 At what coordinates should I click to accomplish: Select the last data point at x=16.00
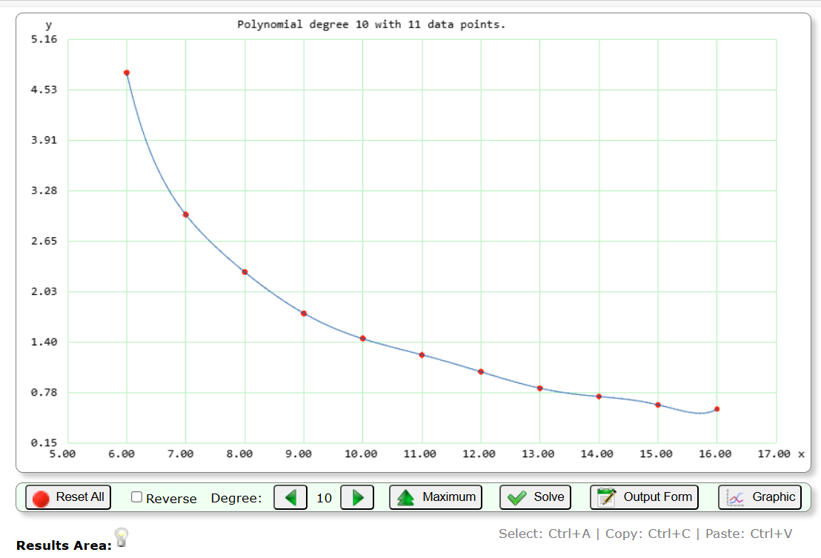[717, 409]
